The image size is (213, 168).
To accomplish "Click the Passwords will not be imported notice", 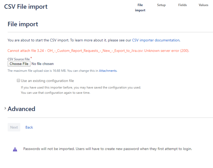I will click(108, 149).
